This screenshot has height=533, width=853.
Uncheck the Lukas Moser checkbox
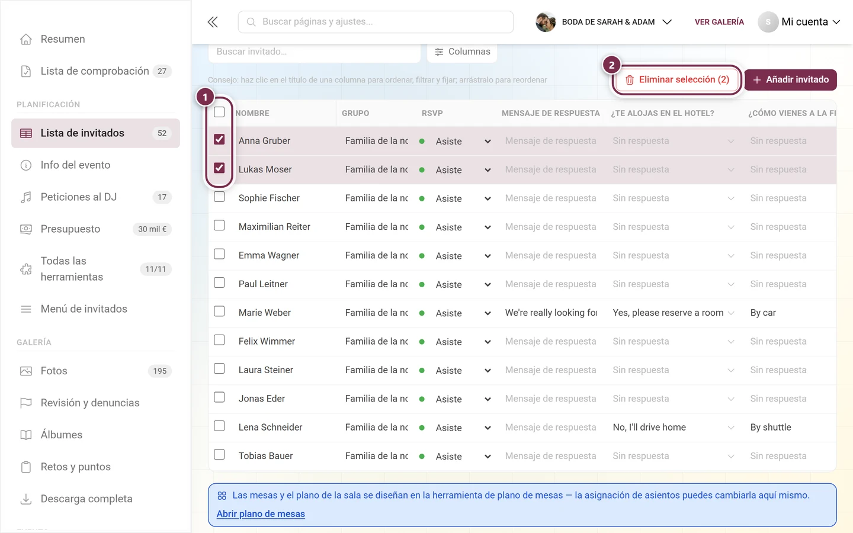tap(219, 168)
